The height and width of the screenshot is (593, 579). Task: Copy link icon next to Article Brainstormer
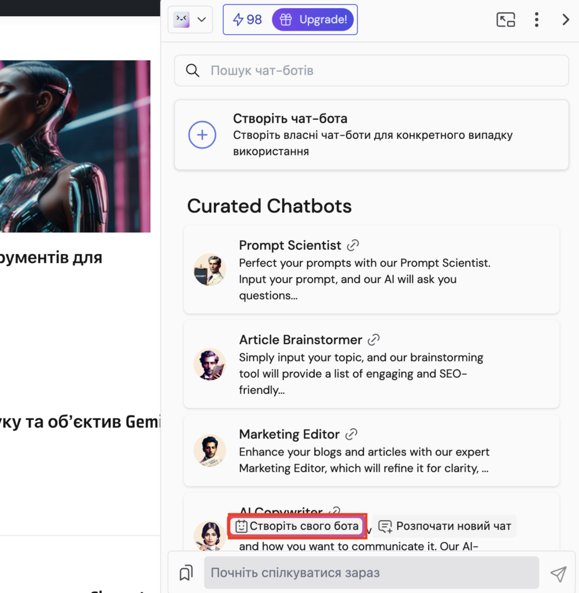click(374, 340)
